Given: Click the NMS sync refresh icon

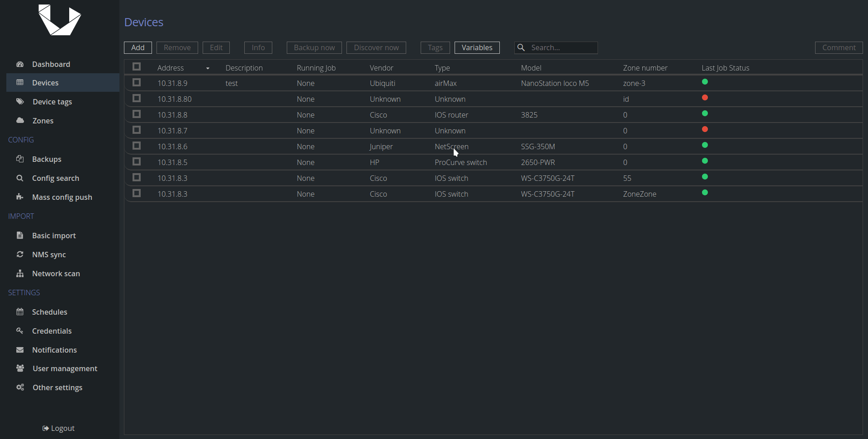Looking at the screenshot, I should click(x=20, y=254).
